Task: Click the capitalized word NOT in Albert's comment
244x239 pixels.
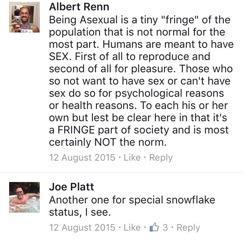Action: point(112,142)
